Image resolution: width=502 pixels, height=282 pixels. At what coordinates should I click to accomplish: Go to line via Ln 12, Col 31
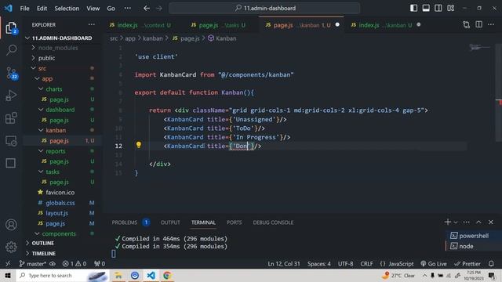pyautogui.click(x=284, y=264)
